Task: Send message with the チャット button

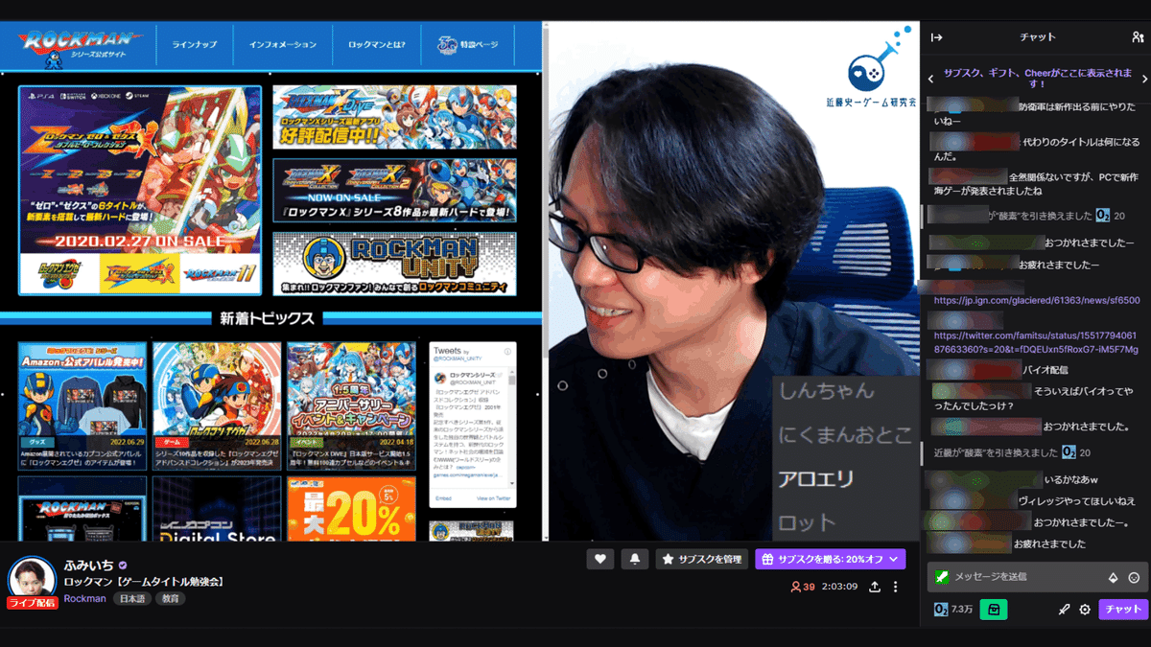Action: 1122,609
